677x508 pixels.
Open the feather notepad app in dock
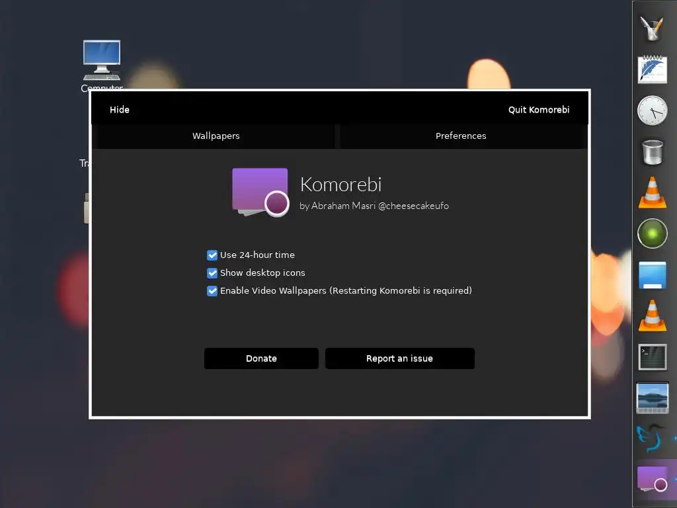[652, 69]
